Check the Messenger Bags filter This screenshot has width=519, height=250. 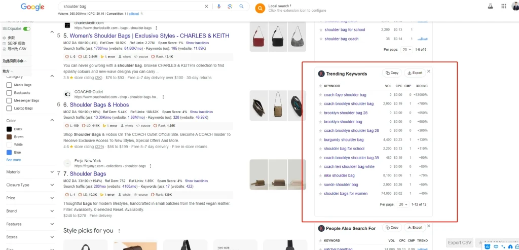(9, 101)
